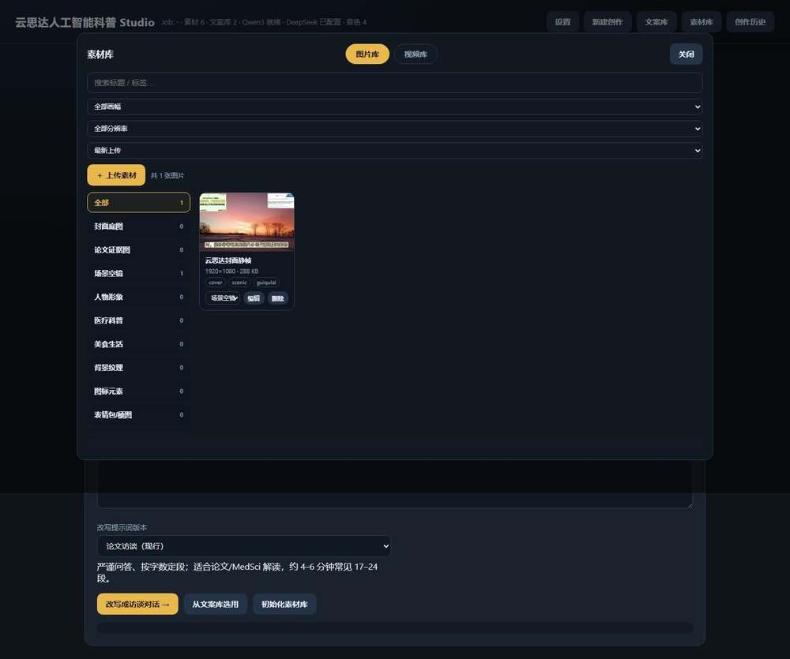Open 素材库 in the top navigation bar
The width and height of the screenshot is (790, 659).
[x=702, y=22]
